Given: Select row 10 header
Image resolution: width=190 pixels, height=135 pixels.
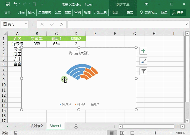Looking at the screenshot, I should pos(4,85).
